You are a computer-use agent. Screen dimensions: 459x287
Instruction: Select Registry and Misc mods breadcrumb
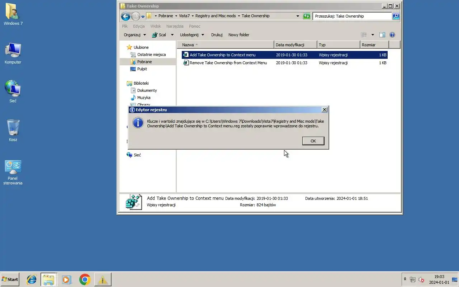pyautogui.click(x=216, y=16)
